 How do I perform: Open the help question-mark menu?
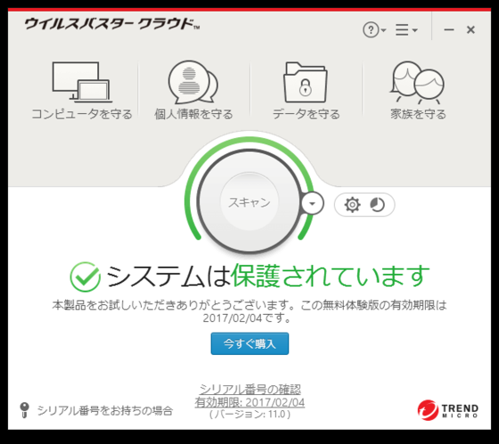pyautogui.click(x=374, y=30)
